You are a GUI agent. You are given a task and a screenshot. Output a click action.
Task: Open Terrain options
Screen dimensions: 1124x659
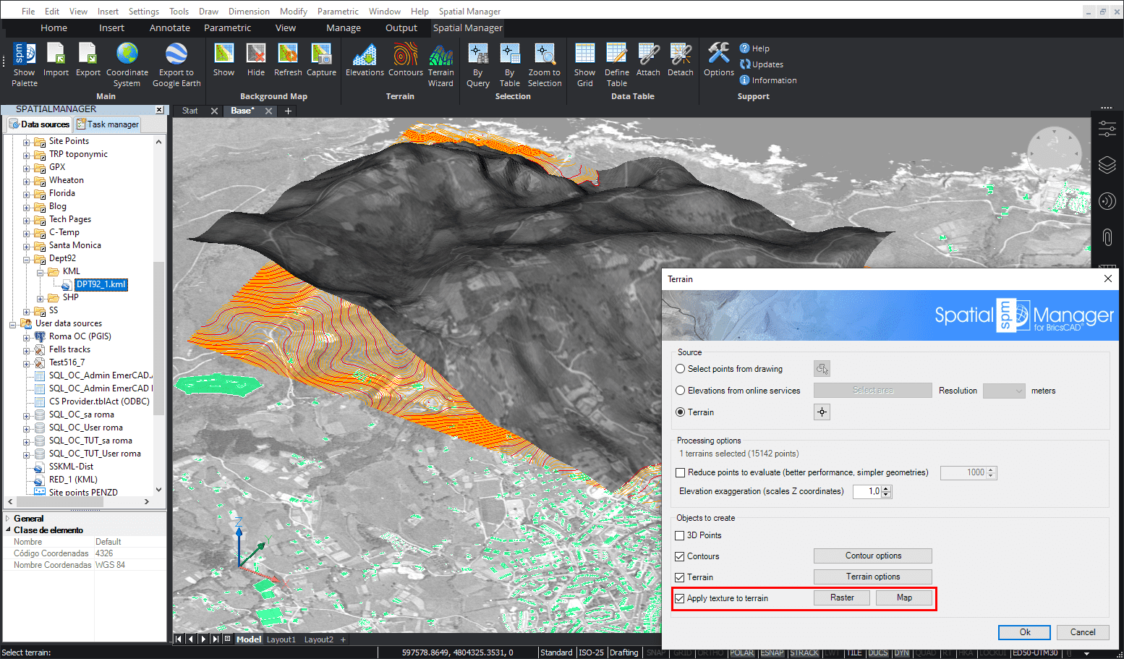872,577
